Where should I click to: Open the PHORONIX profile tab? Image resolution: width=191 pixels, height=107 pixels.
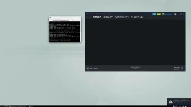coord(137,17)
